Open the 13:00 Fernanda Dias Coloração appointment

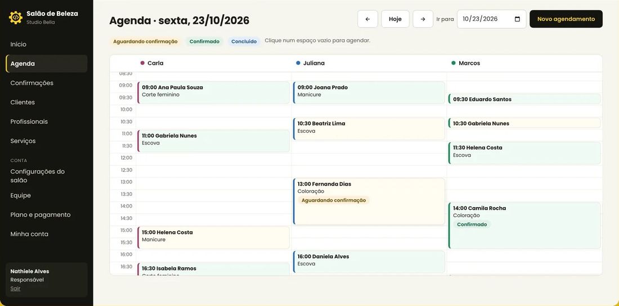click(x=369, y=201)
